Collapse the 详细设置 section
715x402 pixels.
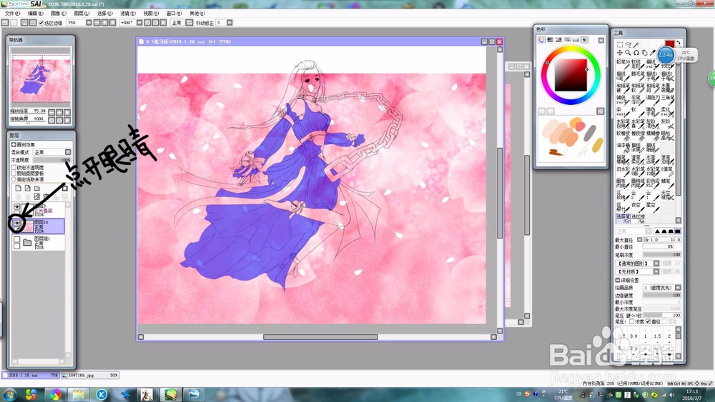(x=618, y=280)
